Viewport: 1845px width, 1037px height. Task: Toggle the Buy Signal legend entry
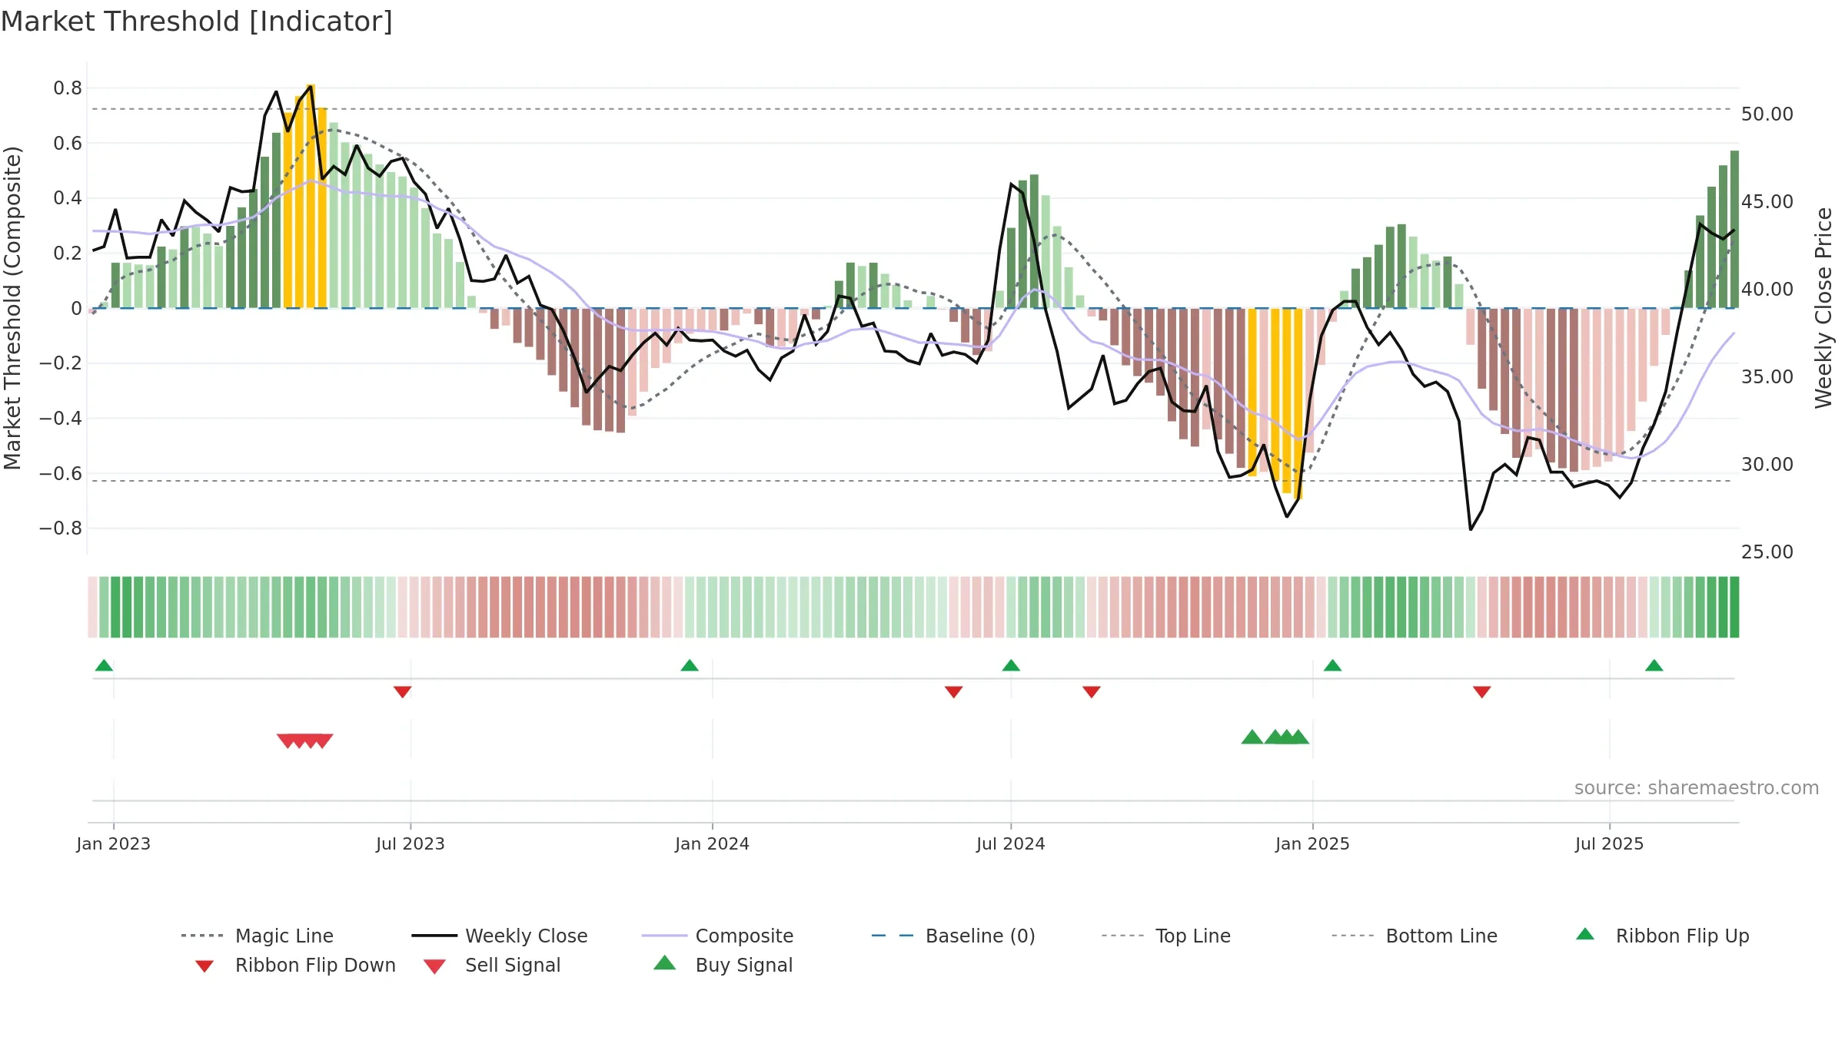723,965
